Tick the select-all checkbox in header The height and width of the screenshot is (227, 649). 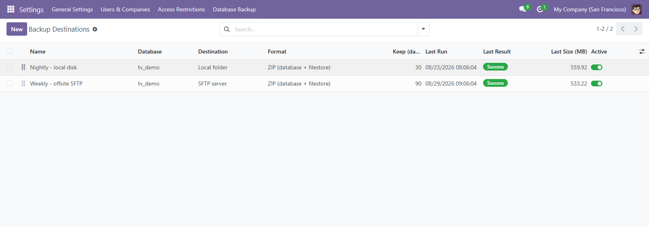click(x=9, y=51)
